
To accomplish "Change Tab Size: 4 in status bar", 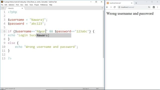I will pyautogui.click(x=86, y=88).
